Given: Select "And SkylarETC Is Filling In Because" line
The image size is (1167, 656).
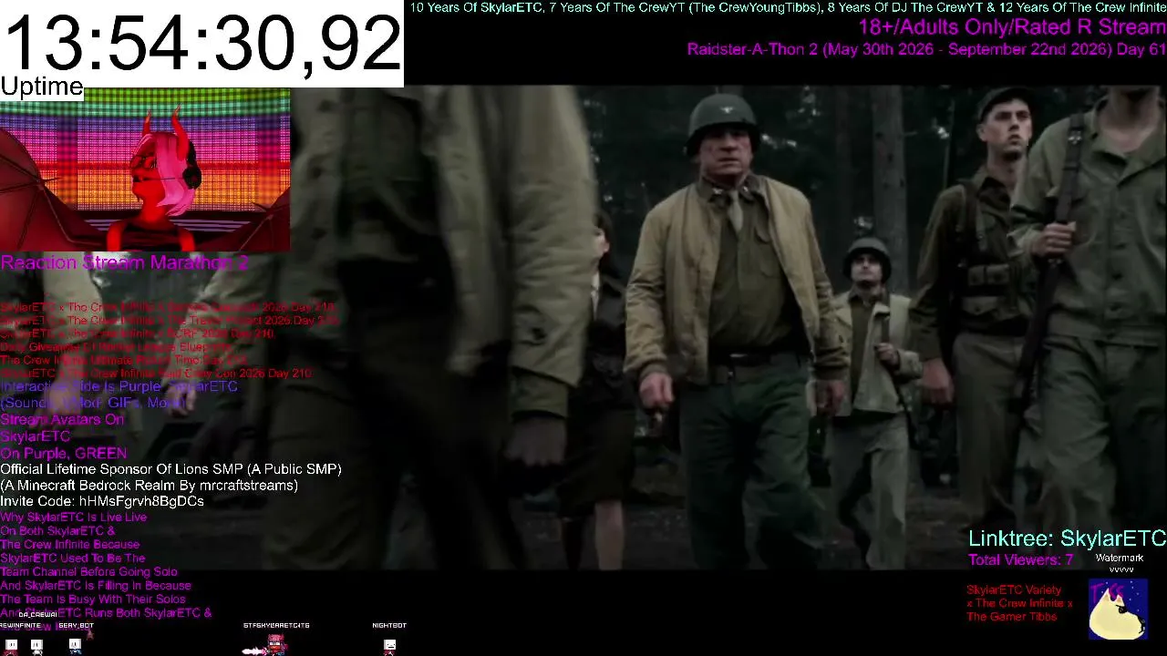Looking at the screenshot, I should [x=96, y=586].
